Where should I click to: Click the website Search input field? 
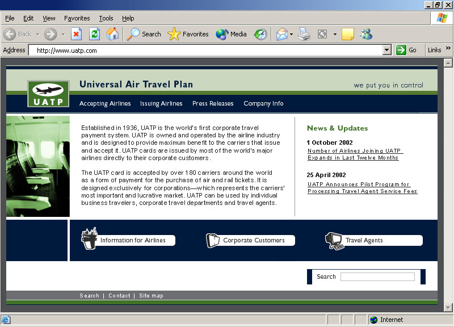[377, 276]
